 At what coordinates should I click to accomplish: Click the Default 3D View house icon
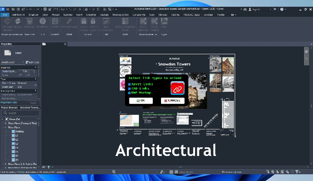click(x=86, y=9)
